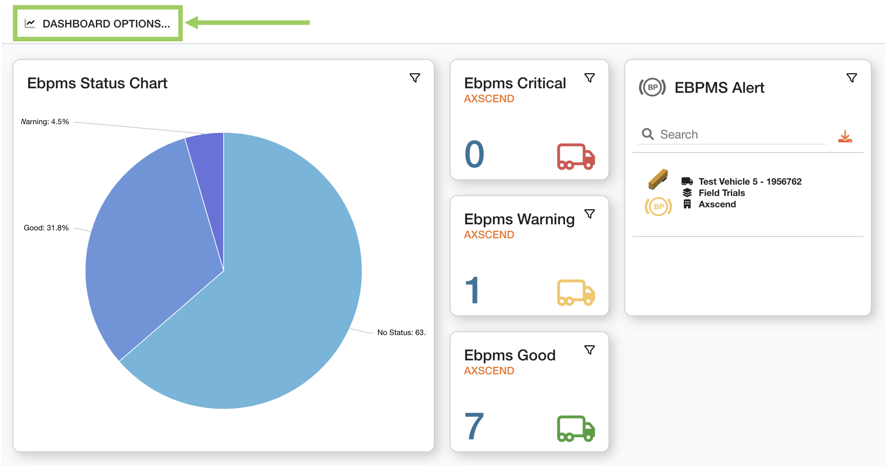
Task: Open the filter on the EBPMS Alert panel
Action: pyautogui.click(x=852, y=78)
